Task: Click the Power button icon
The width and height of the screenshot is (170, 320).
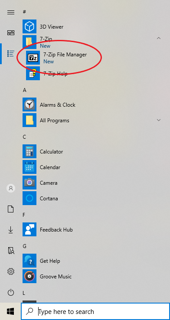Action: (x=11, y=292)
